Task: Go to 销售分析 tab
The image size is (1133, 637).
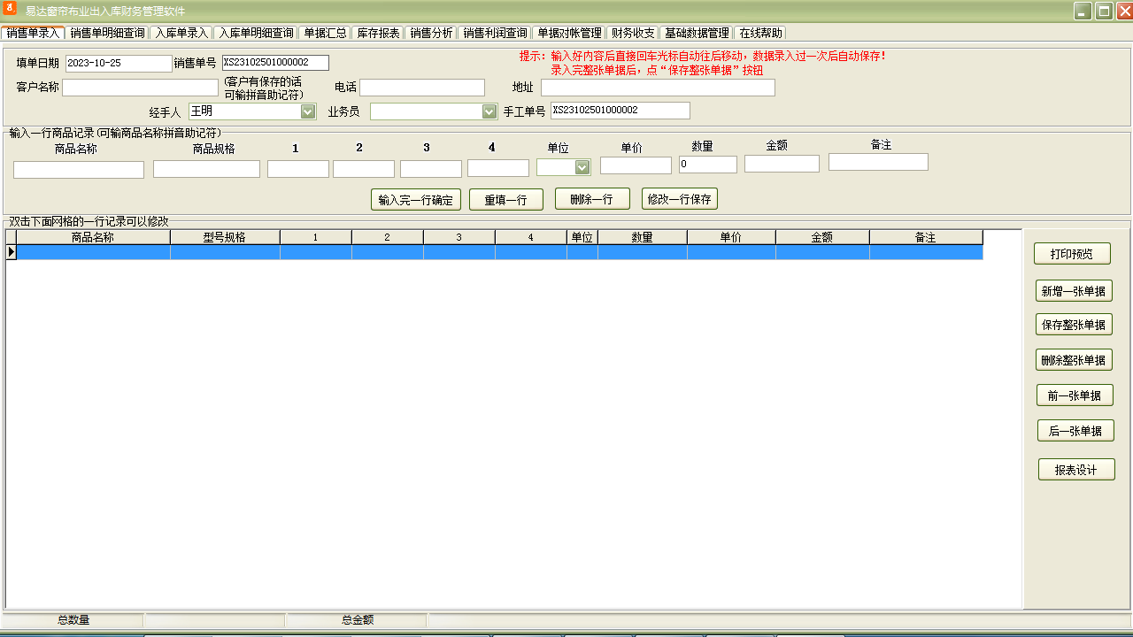Action: pyautogui.click(x=431, y=33)
